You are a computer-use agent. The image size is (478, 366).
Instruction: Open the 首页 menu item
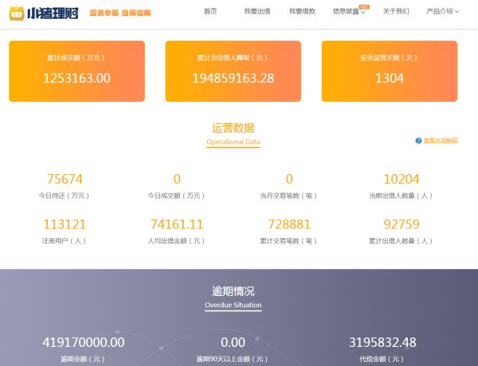tap(210, 12)
